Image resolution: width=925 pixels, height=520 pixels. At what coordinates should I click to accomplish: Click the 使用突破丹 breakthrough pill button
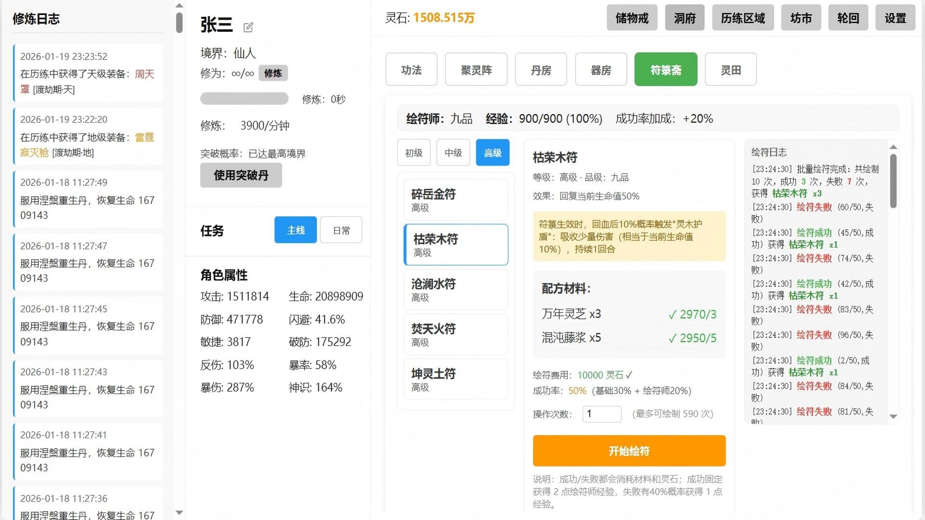(241, 175)
